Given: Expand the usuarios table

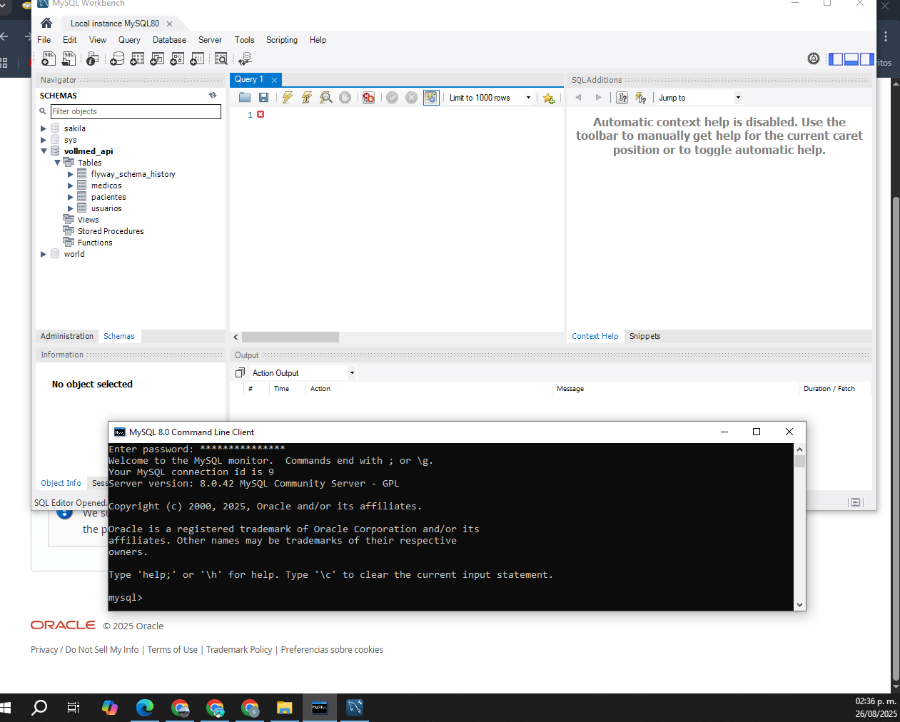Looking at the screenshot, I should [x=71, y=208].
